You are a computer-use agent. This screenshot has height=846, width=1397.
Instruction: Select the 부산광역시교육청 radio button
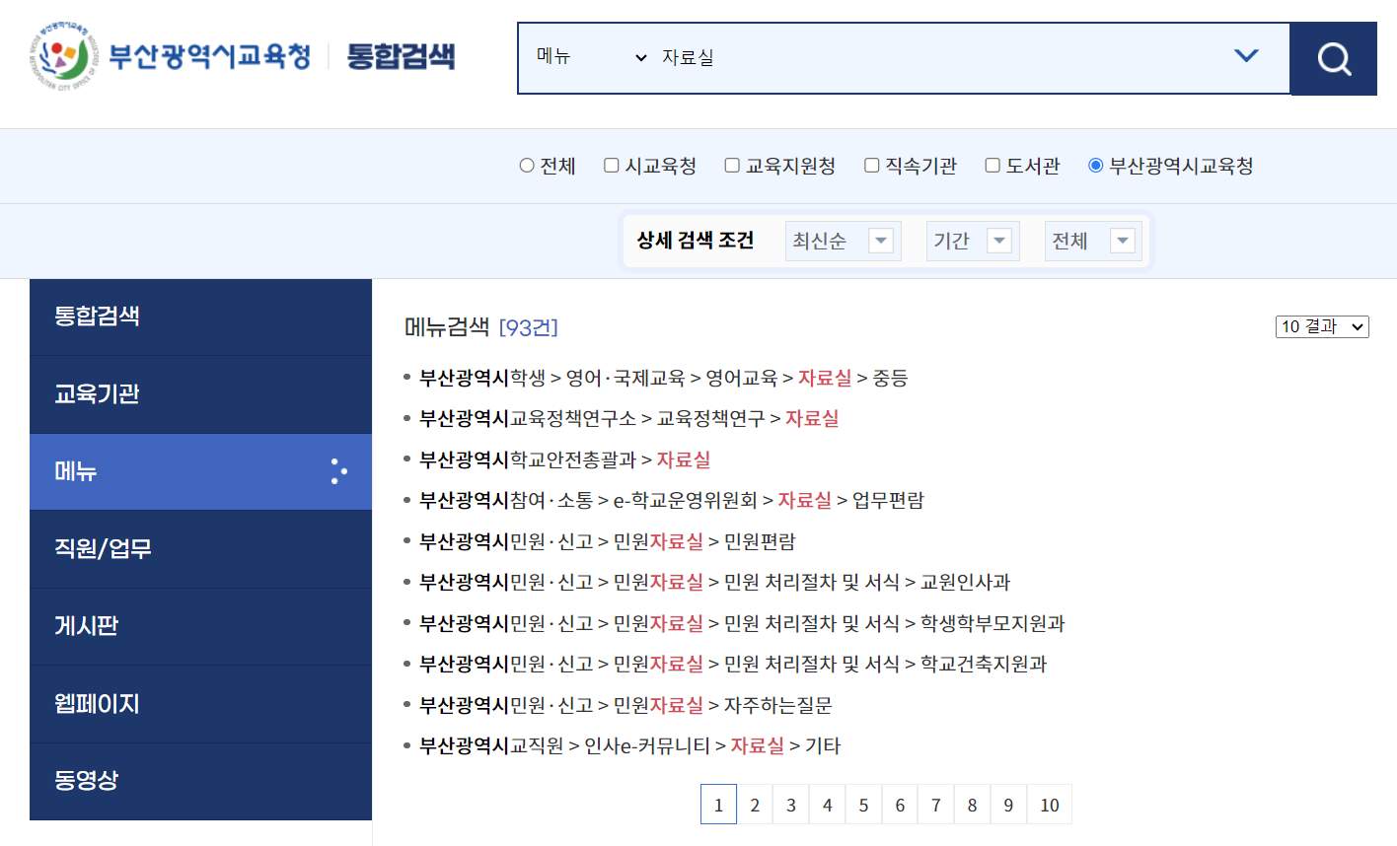1095,166
